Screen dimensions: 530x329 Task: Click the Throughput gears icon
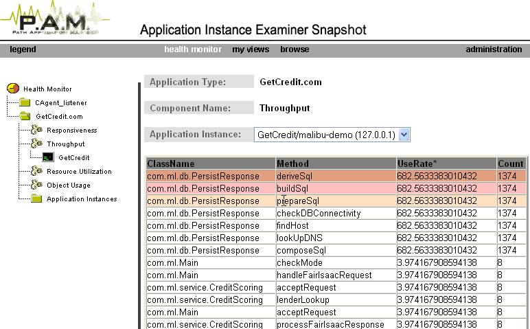[36, 144]
